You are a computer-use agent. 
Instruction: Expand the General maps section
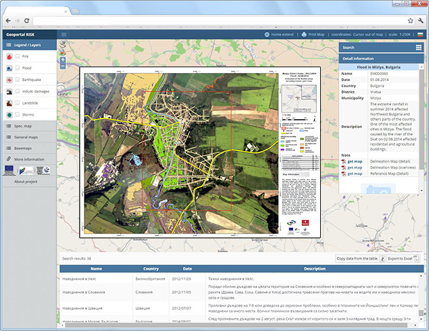(x=29, y=137)
